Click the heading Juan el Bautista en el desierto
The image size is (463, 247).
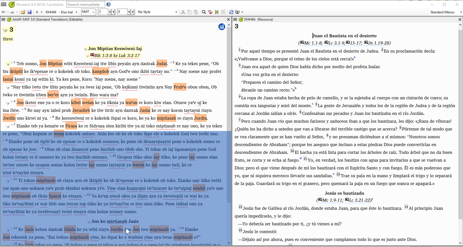pos(344,36)
